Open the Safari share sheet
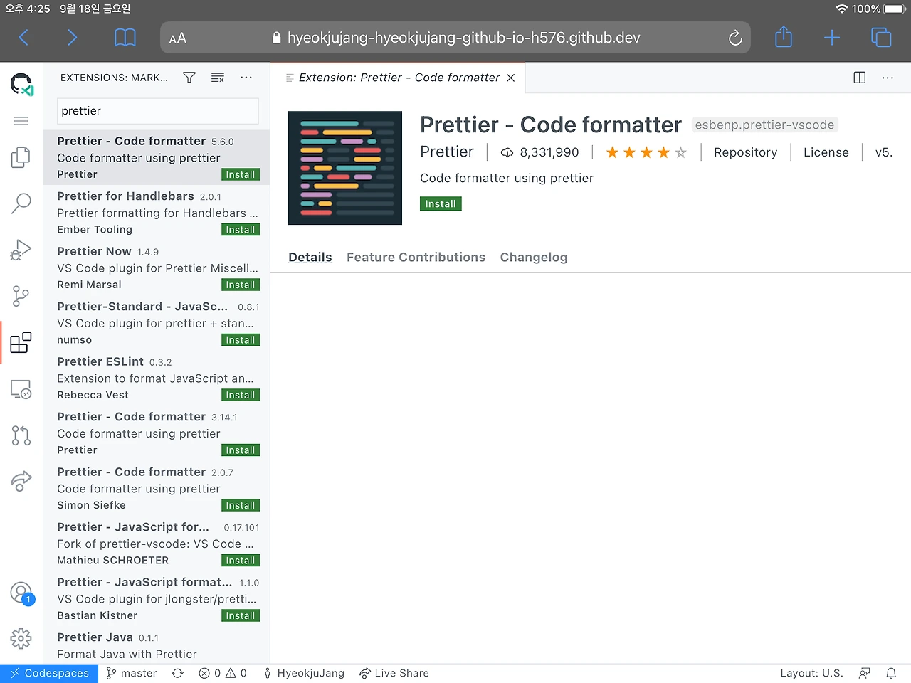Screen dimensions: 911x683 (x=784, y=37)
